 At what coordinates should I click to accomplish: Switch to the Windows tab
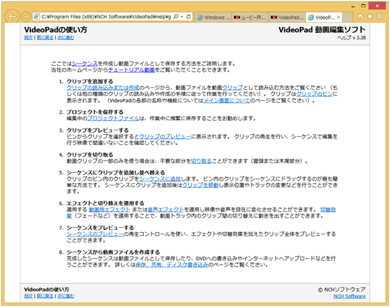pos(213,17)
